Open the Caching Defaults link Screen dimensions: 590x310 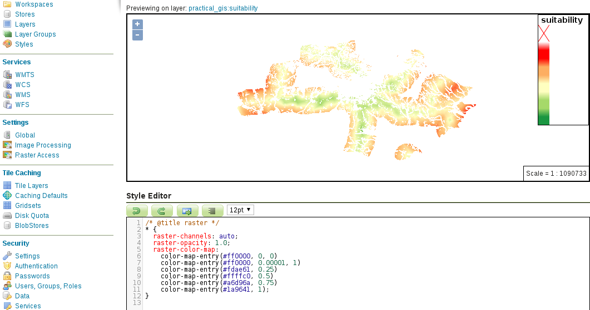click(x=41, y=196)
